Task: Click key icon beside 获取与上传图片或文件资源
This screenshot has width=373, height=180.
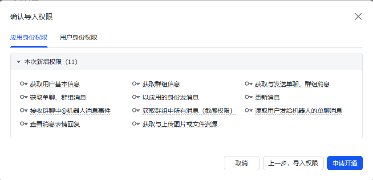Action: (136, 124)
